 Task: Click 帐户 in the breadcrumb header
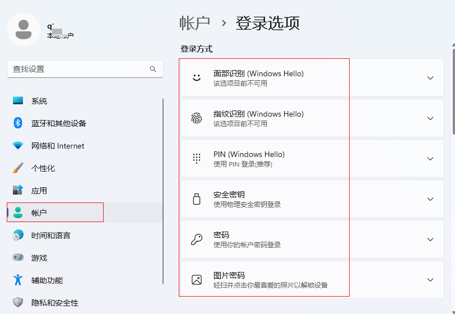(x=194, y=23)
